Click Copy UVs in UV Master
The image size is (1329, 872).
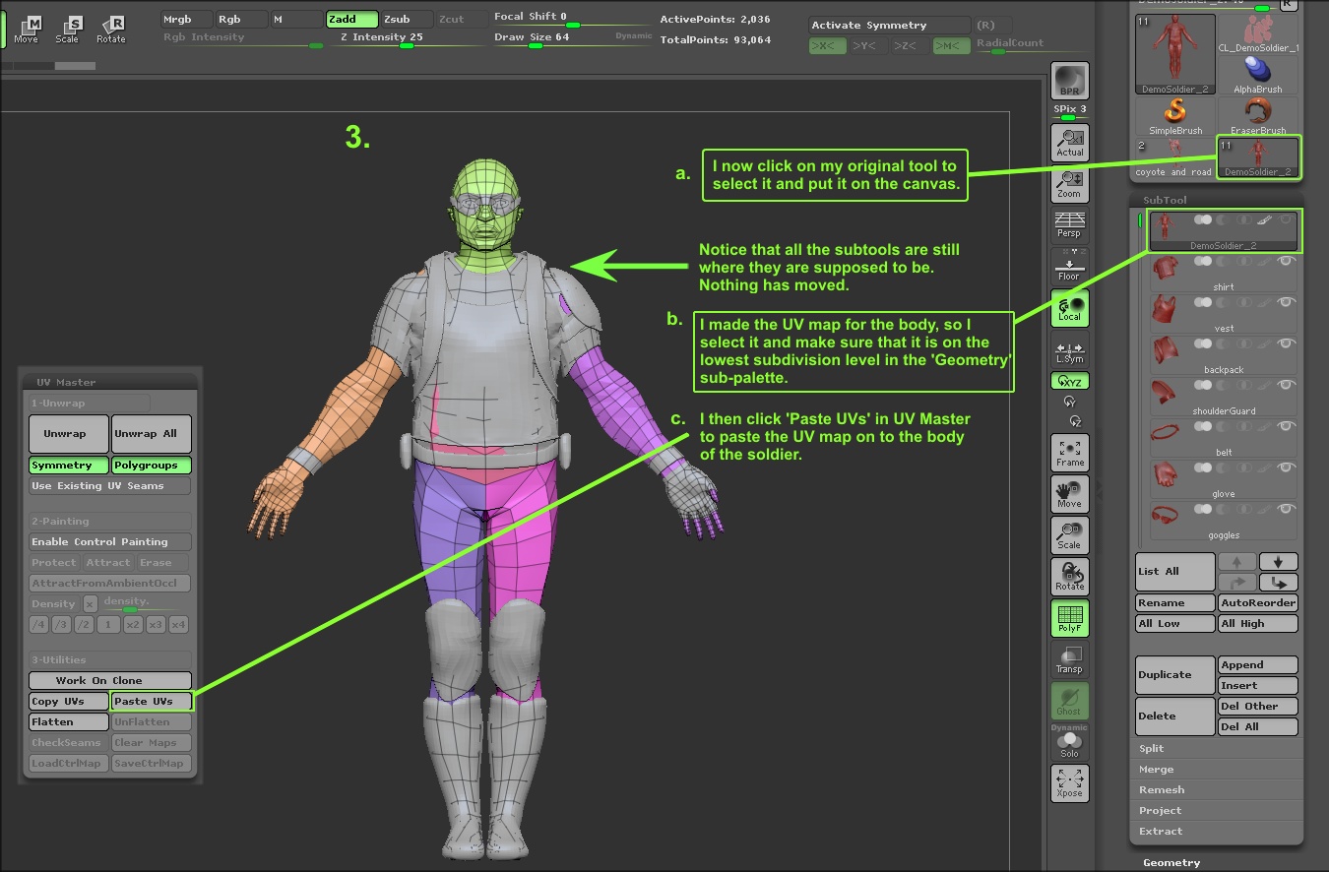pyautogui.click(x=68, y=702)
